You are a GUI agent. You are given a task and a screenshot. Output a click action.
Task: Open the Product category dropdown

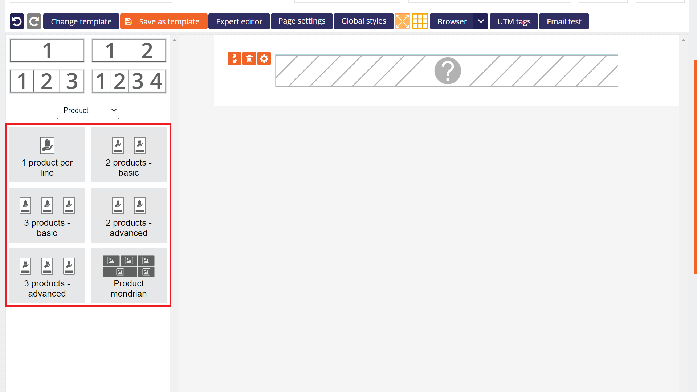tap(88, 110)
